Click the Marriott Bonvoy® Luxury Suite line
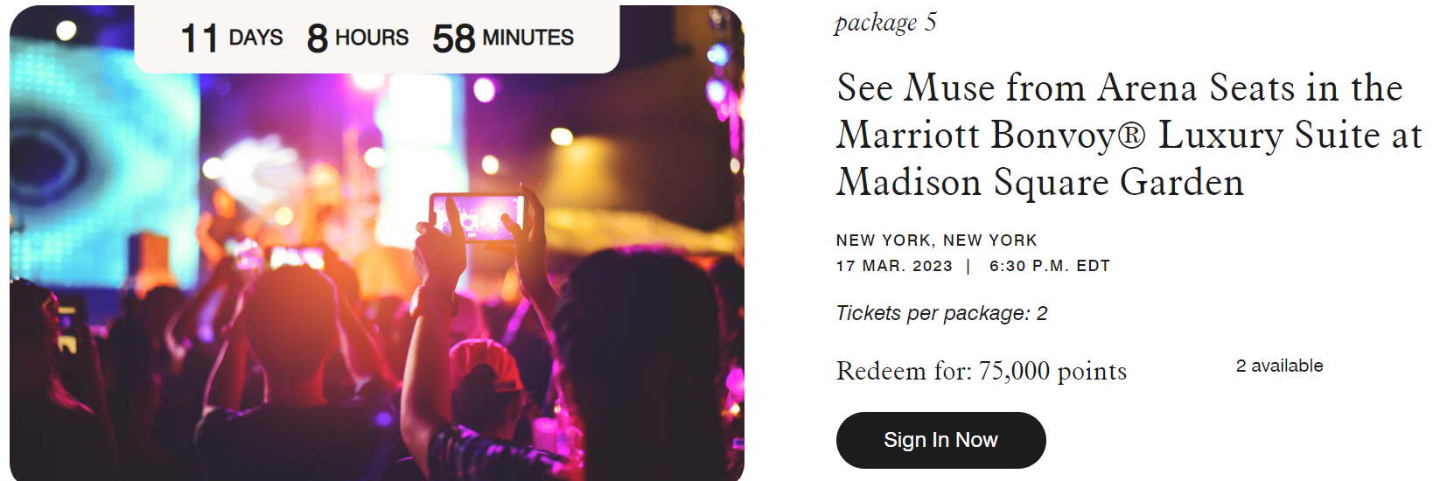Viewport: 1454px width, 481px height. coord(1129,135)
